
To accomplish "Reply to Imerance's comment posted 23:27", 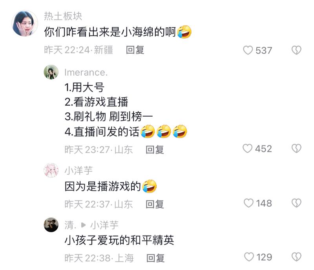I will click(155, 149).
